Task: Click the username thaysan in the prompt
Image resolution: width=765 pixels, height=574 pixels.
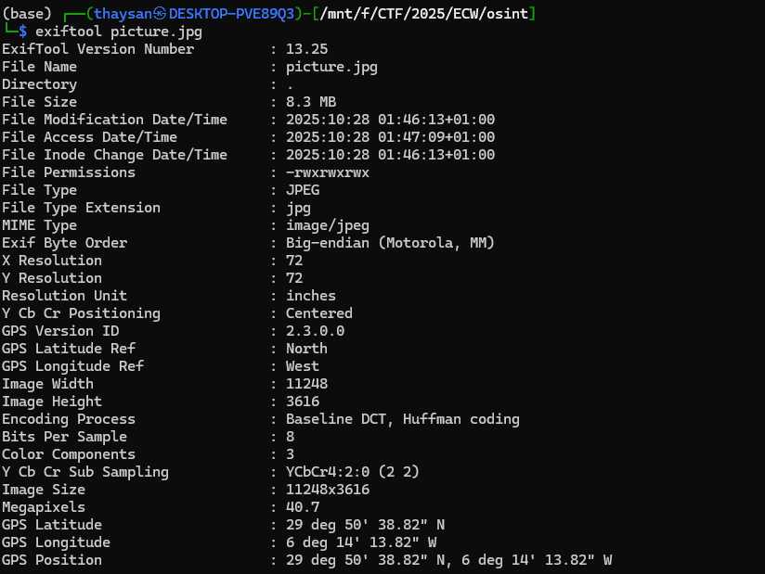Action: pos(123,14)
